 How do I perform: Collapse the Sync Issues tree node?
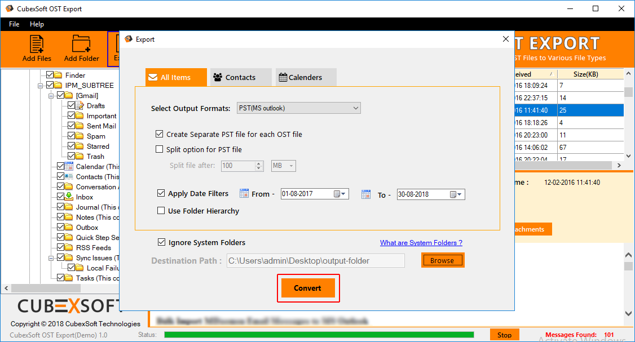(x=51, y=258)
